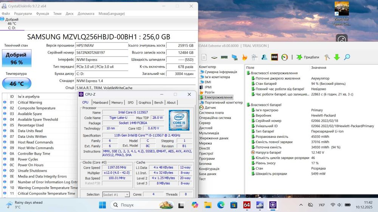Open the OSD panel icon in AIDA64
This screenshot has width=378, height=212.
click(x=274, y=57)
